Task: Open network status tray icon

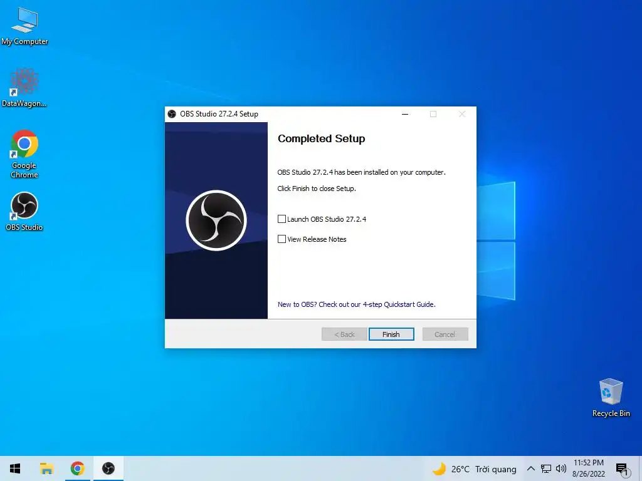Action: [546, 468]
